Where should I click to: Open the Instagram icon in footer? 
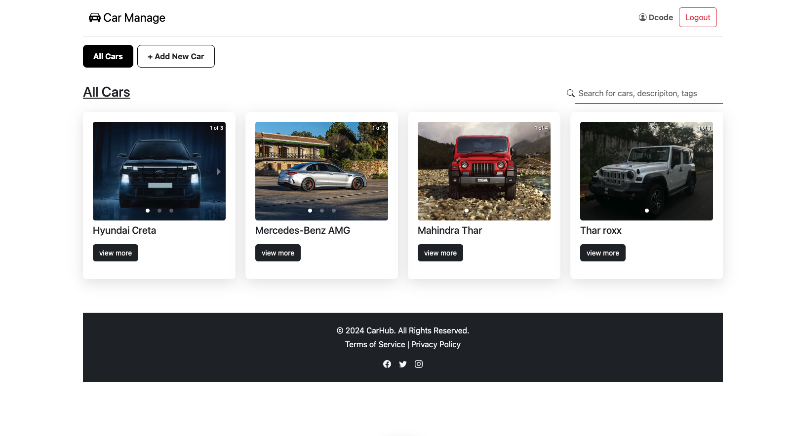pos(419,364)
